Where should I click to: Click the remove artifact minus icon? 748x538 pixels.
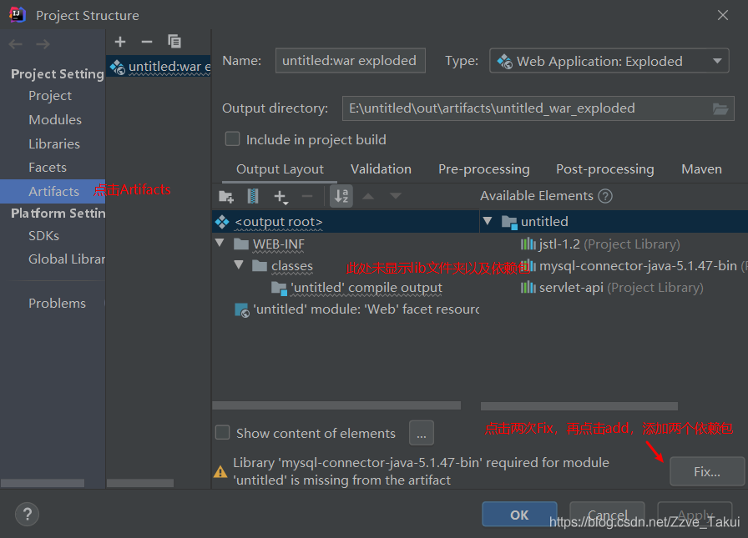pyautogui.click(x=147, y=41)
